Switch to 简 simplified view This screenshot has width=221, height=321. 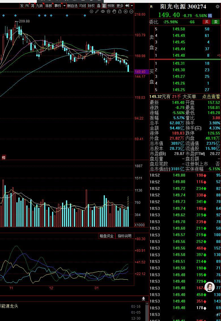(x=33, y=6)
